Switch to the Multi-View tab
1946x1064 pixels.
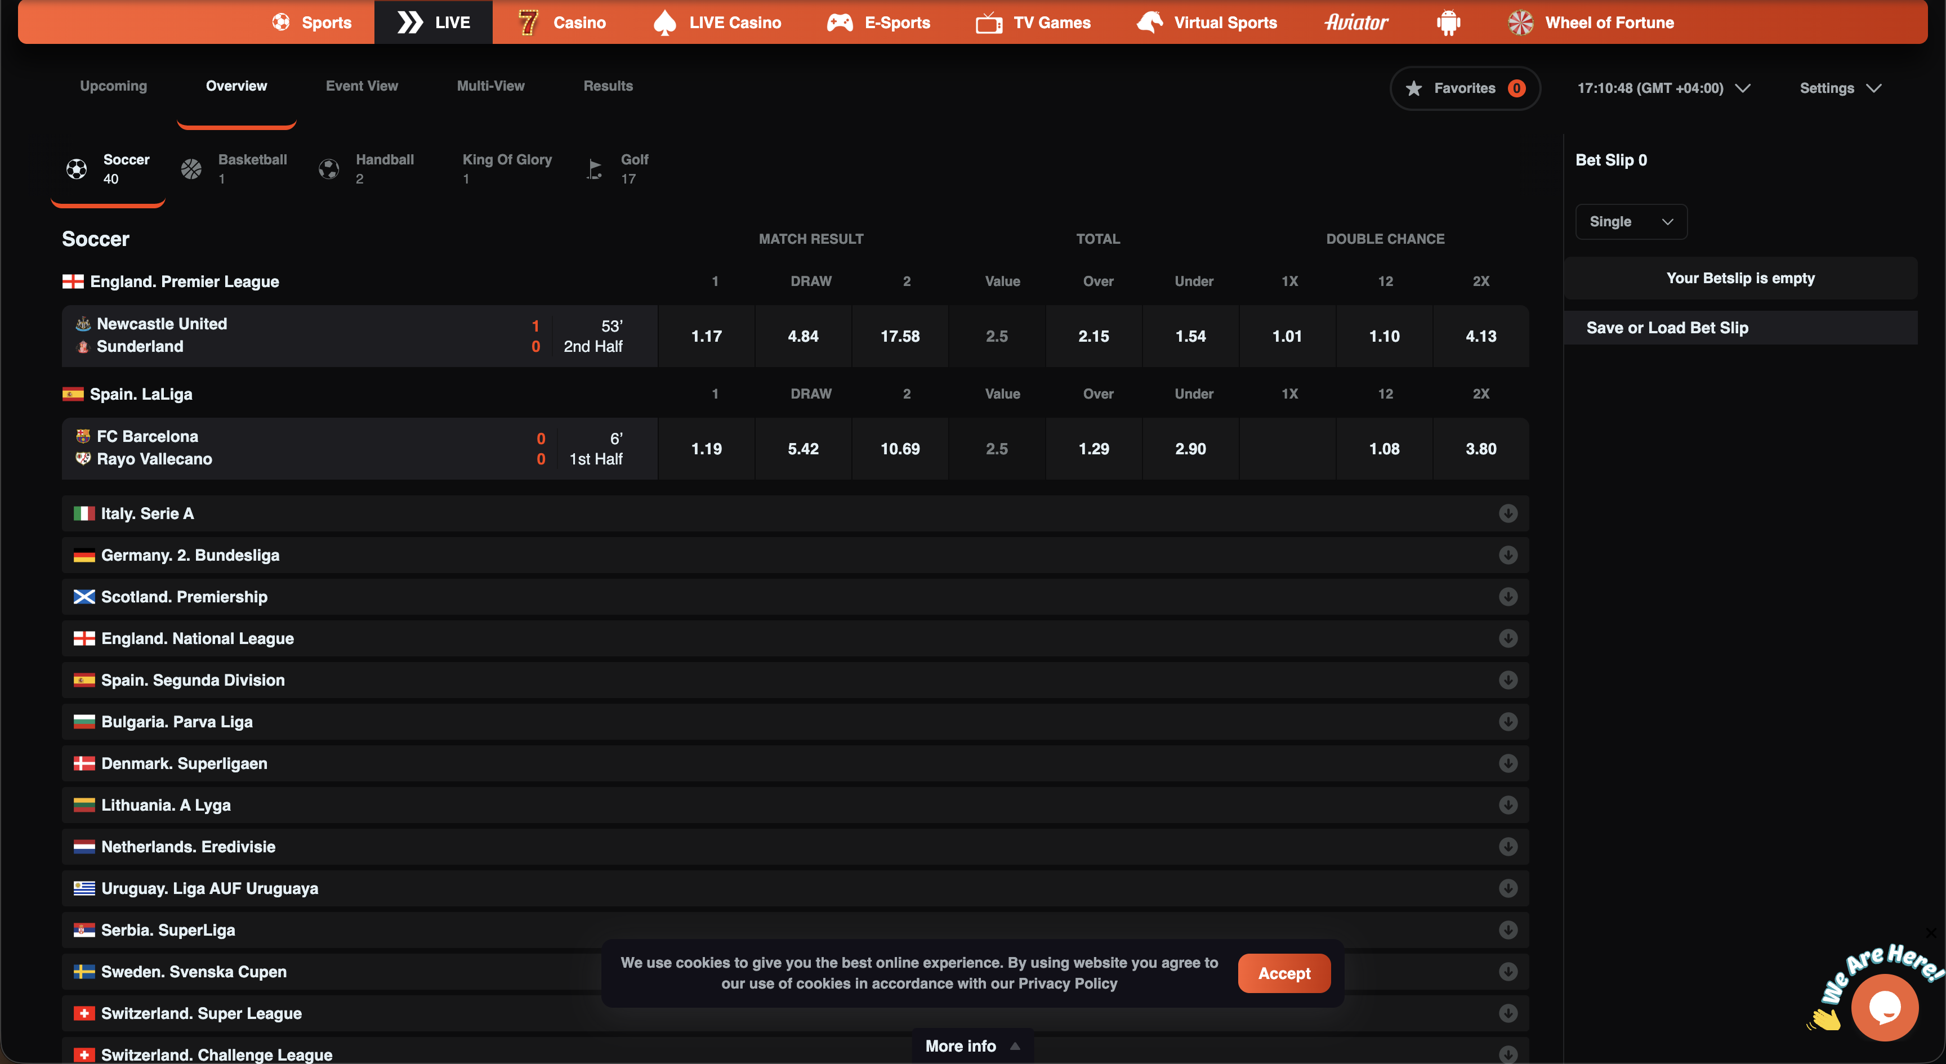(x=490, y=86)
